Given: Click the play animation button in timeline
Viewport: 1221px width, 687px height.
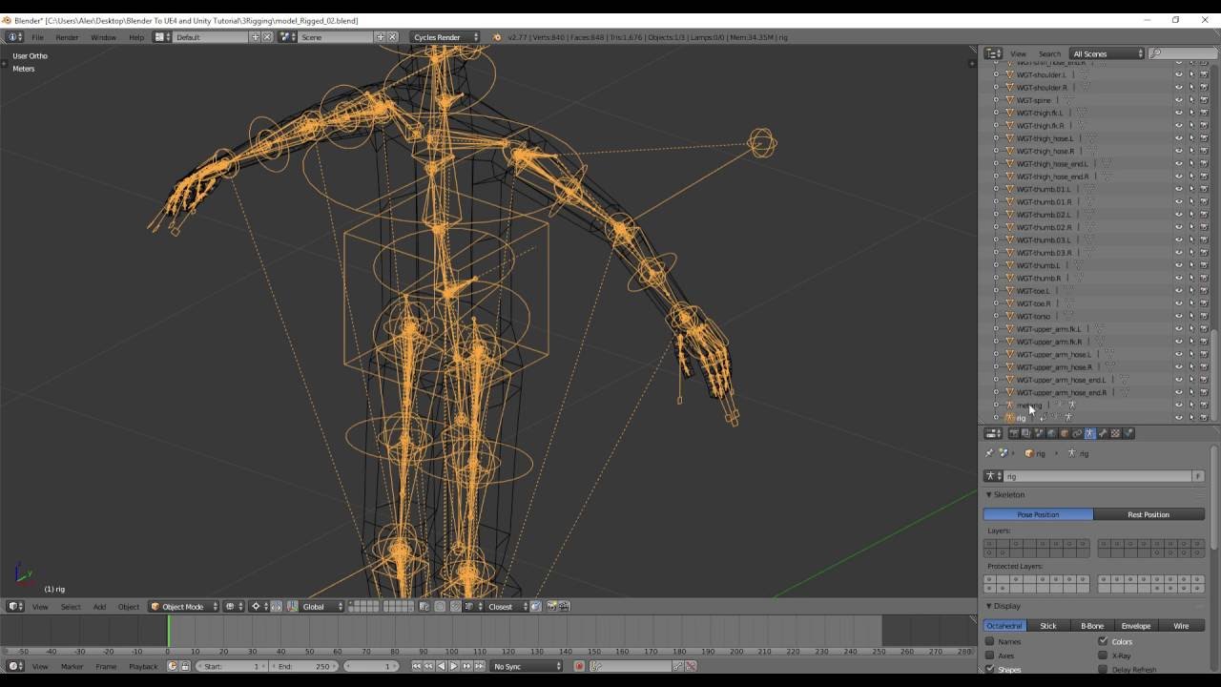Looking at the screenshot, I should click(453, 666).
